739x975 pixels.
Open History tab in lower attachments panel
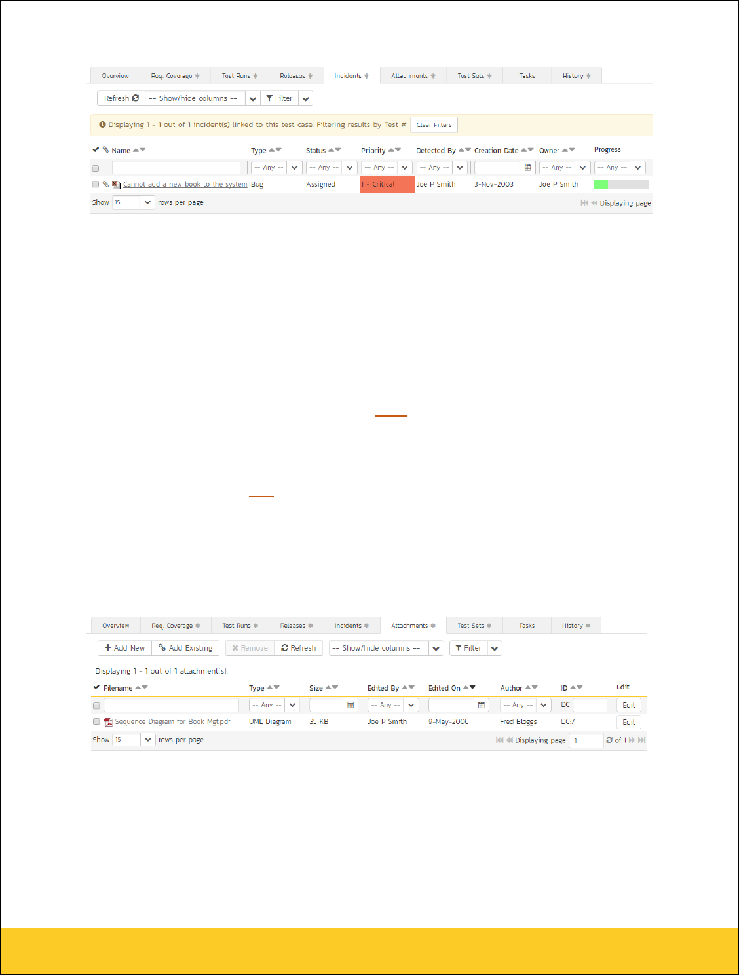click(x=576, y=626)
